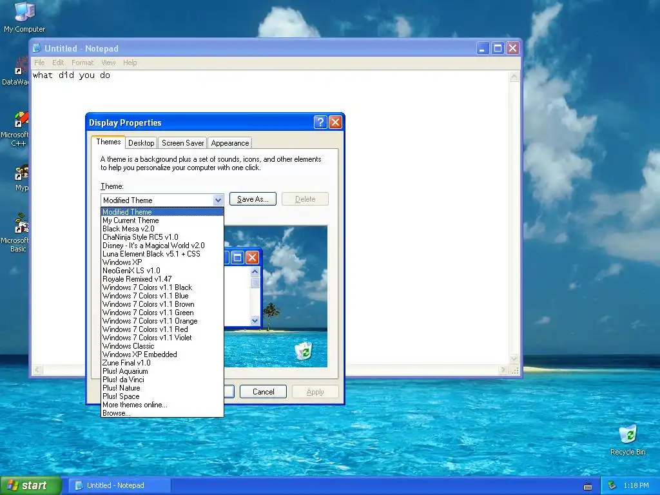Open Notepad's File menu
The width and height of the screenshot is (660, 495).
pyautogui.click(x=39, y=63)
